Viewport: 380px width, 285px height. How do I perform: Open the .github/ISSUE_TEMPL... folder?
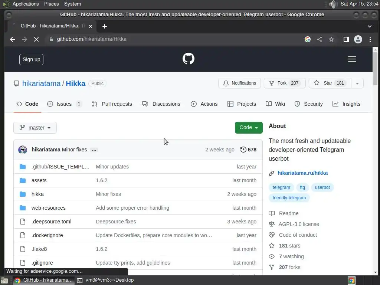pyautogui.click(x=60, y=167)
